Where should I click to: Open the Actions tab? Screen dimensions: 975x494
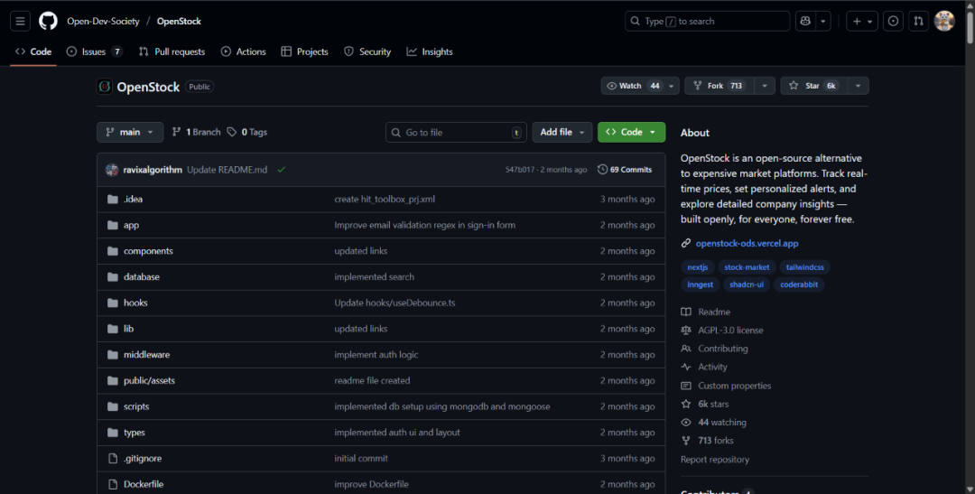click(x=244, y=51)
